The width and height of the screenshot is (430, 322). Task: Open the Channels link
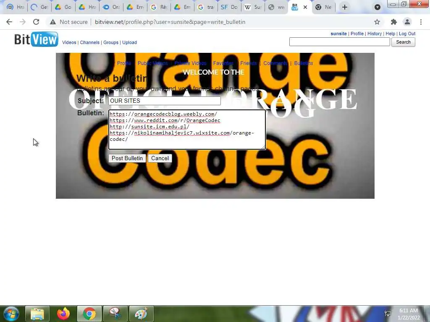90,42
